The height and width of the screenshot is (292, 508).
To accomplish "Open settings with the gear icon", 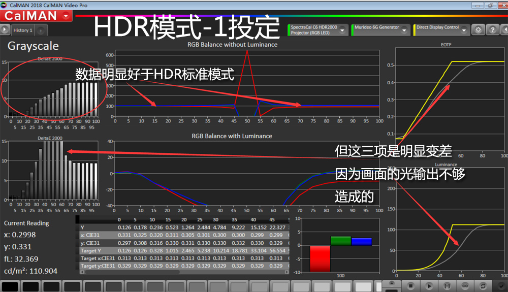I will coord(478,30).
